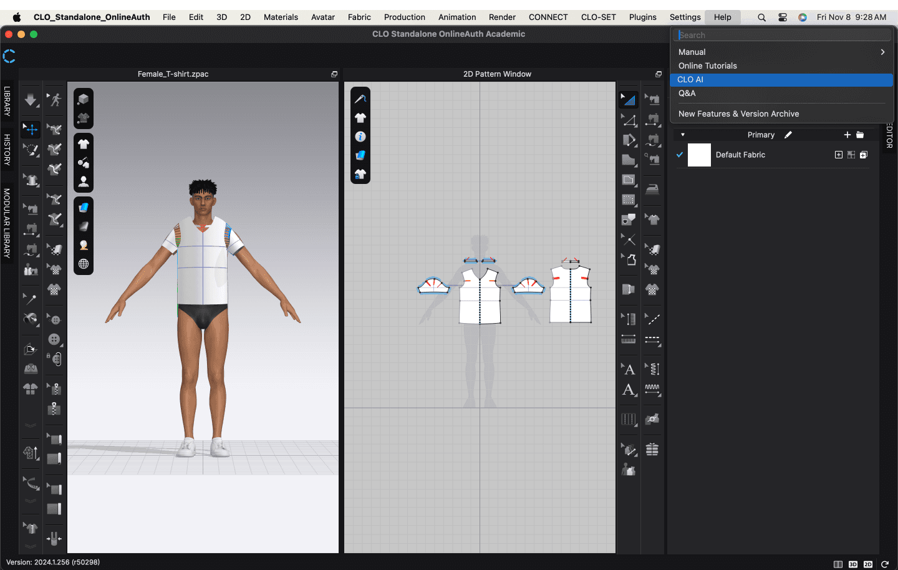Image resolution: width=898 pixels, height=570 pixels.
Task: Open macOS Spotlight search
Action: (x=761, y=17)
